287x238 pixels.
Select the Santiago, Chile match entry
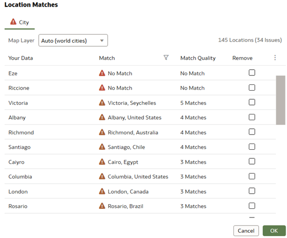pyautogui.click(x=126, y=147)
